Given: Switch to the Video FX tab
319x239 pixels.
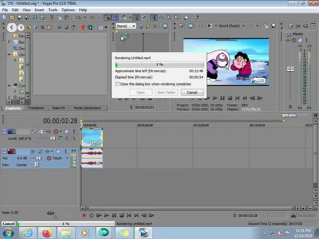Looking at the screenshot, I should point(58,108).
